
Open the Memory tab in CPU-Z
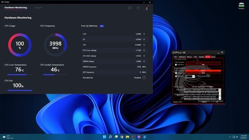tap(189, 57)
